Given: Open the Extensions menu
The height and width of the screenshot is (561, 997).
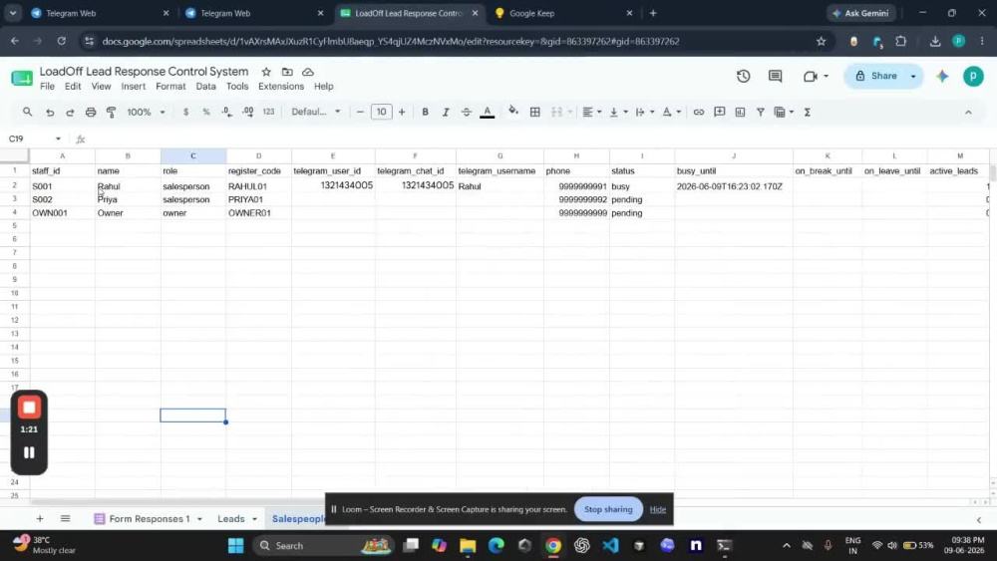Looking at the screenshot, I should [281, 87].
